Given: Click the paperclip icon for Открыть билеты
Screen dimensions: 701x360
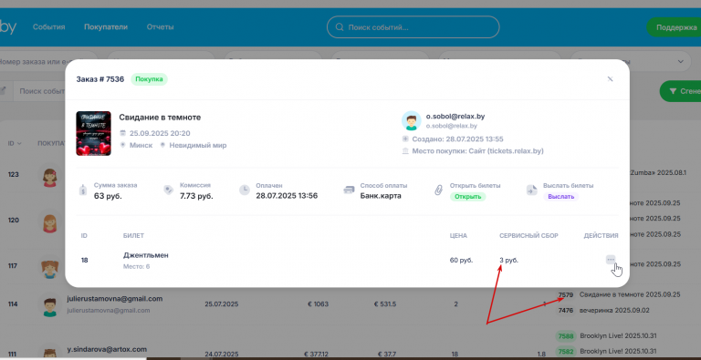Looking at the screenshot, I should click(438, 190).
